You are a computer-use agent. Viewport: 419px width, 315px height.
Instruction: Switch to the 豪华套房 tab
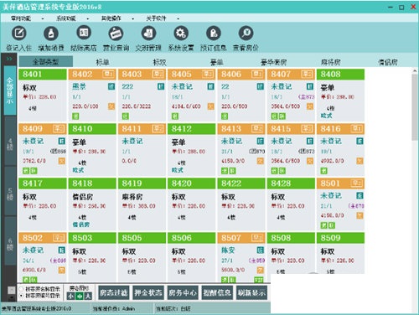pos(274,62)
